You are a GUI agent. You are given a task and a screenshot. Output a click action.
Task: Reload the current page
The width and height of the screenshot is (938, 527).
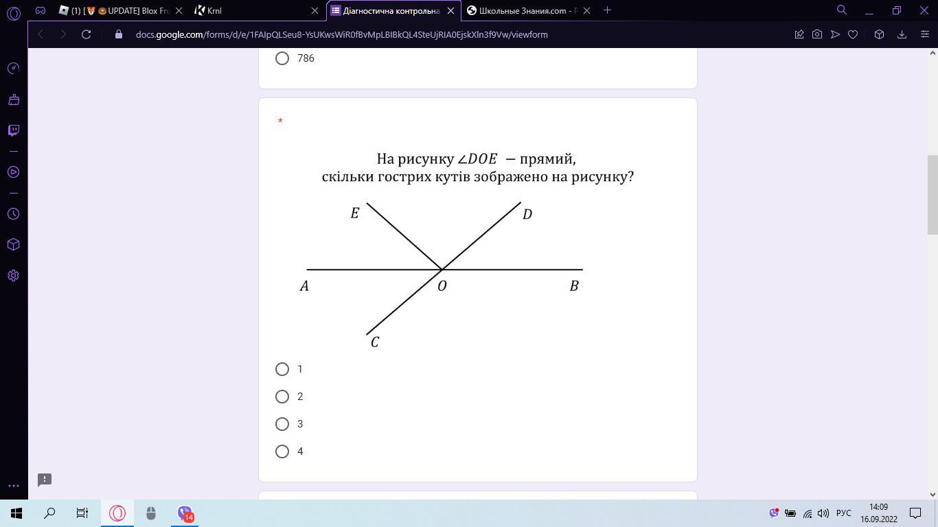tap(87, 34)
